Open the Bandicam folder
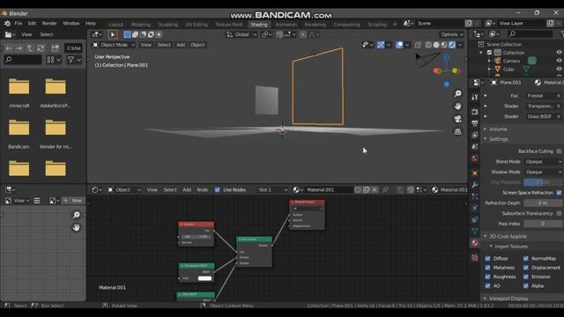Screen dimensions: 564x317 (x=19, y=133)
